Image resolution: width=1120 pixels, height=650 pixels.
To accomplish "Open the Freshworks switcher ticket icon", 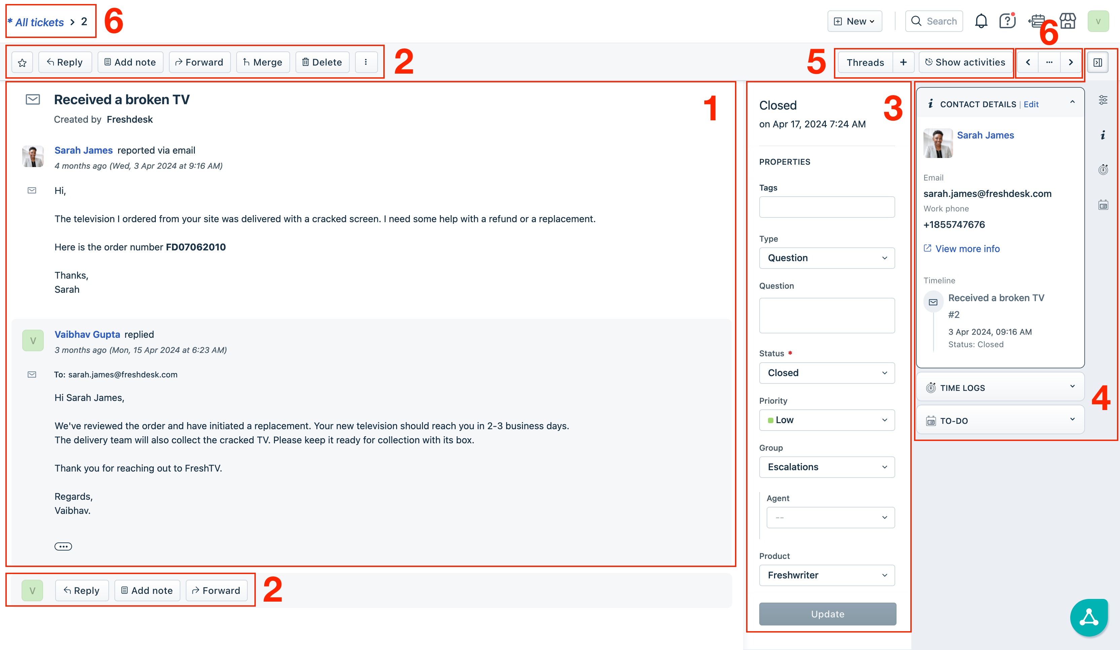I will (1037, 21).
